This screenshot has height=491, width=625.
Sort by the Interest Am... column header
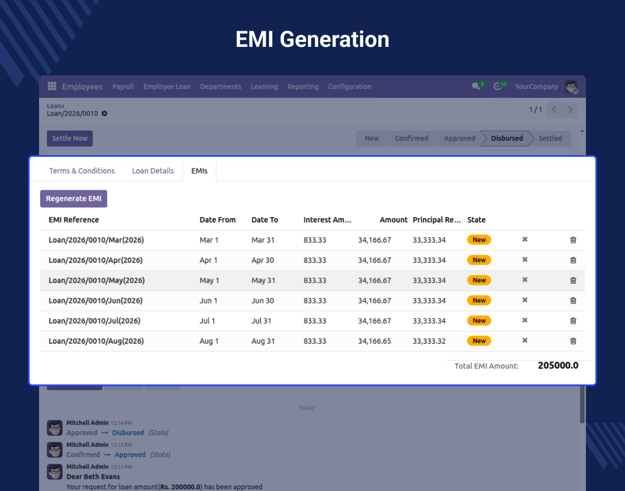point(327,220)
